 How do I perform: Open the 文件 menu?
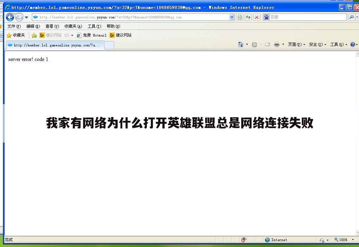(x=14, y=26)
